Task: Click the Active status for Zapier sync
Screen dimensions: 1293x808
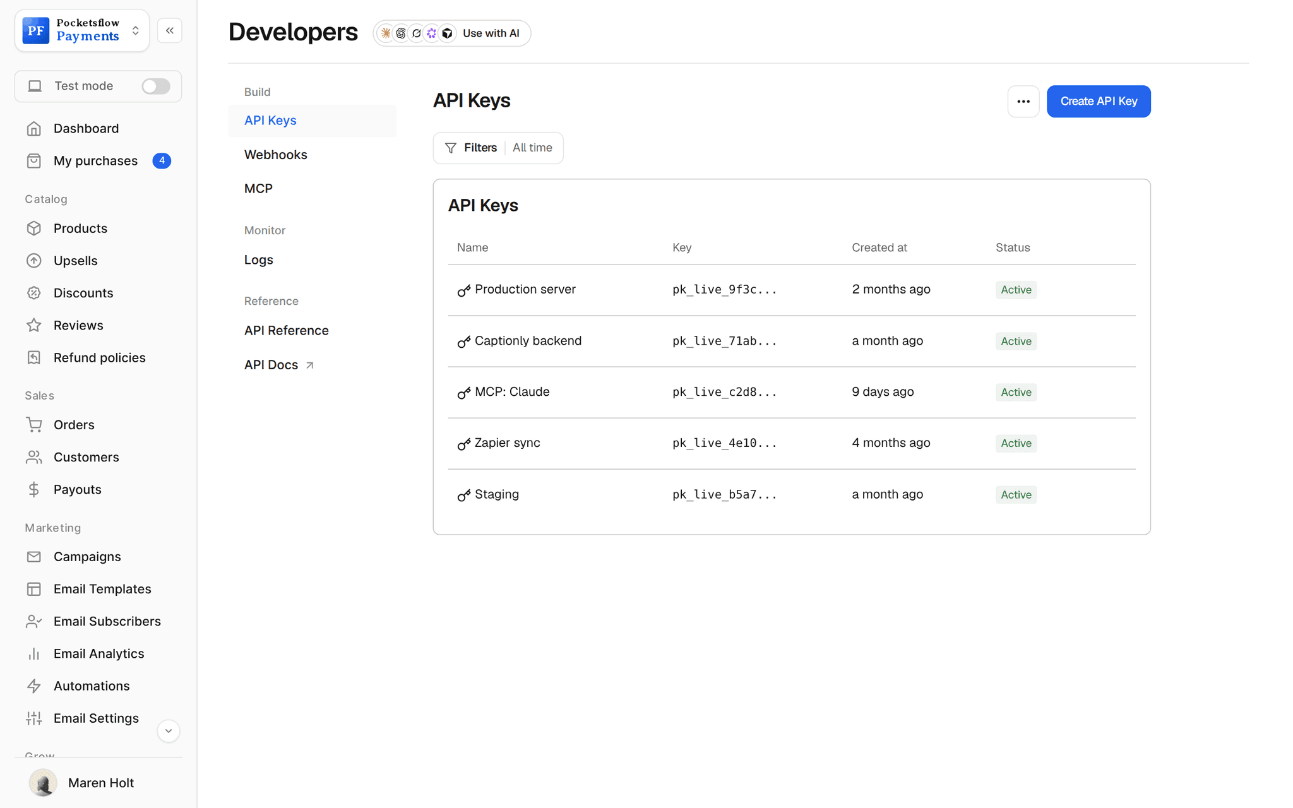Action: (1016, 443)
